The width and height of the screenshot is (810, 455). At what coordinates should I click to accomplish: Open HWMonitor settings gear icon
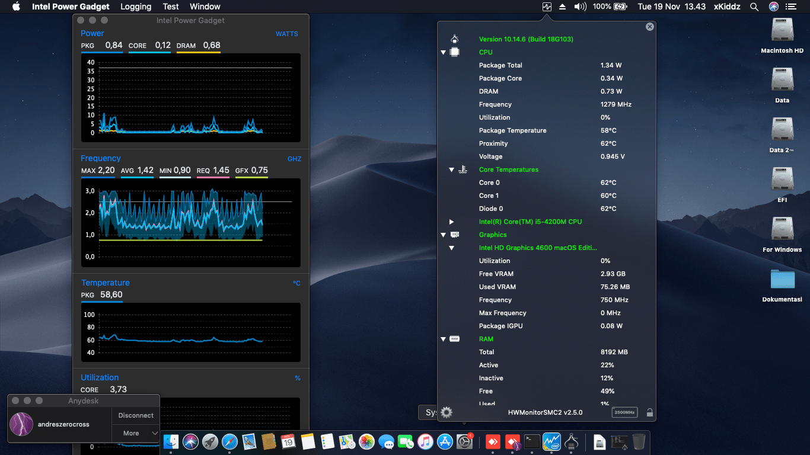(447, 412)
